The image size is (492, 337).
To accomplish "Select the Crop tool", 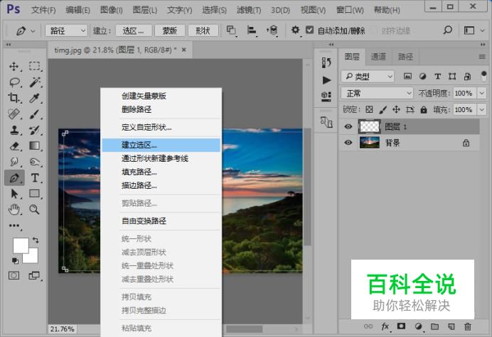I will [14, 98].
